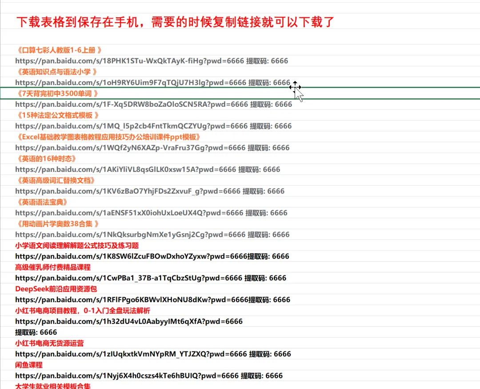480x389 pixels.
Task: Open the Baidu link containing 1CwPBa1_37B-a1TqCbzStUg
Action: [128, 278]
